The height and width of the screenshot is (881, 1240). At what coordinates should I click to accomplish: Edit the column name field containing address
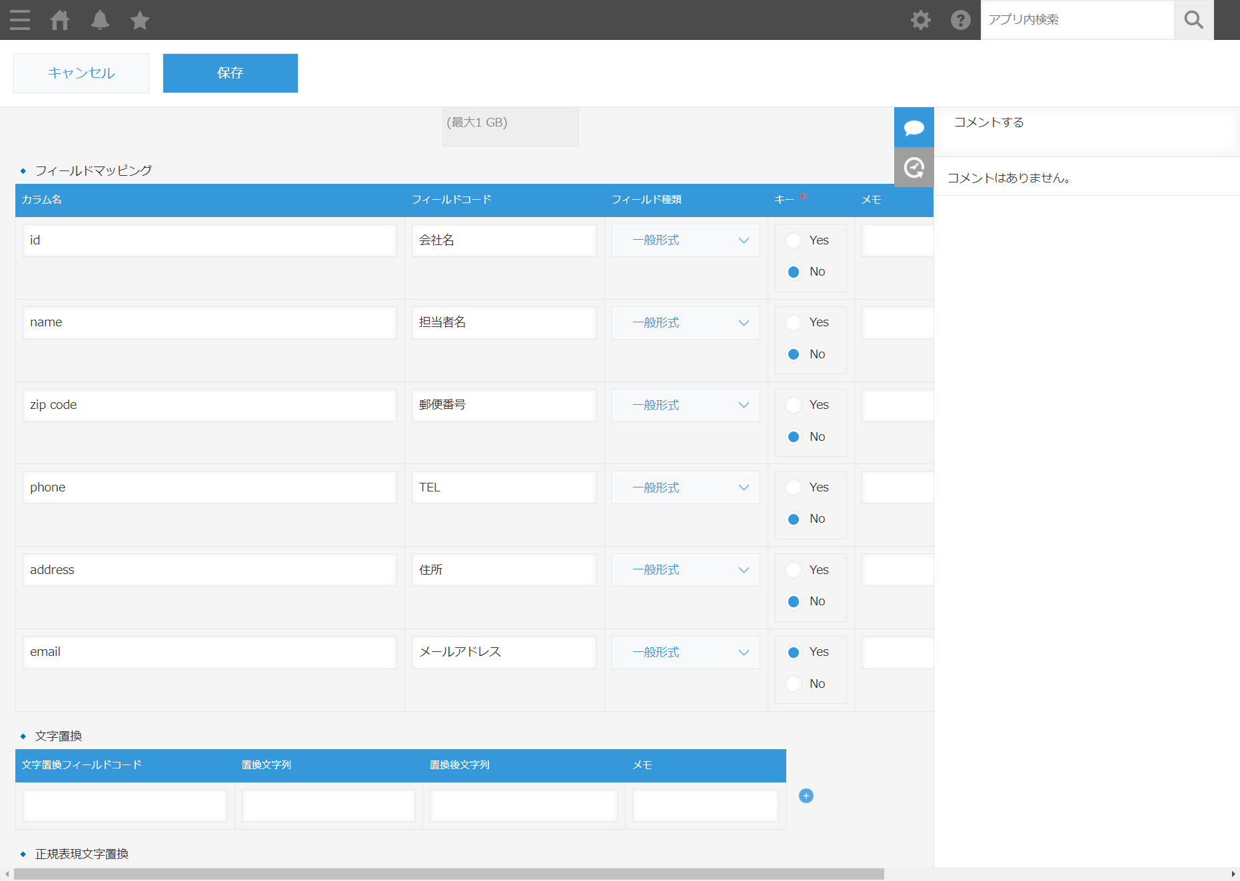(210, 570)
